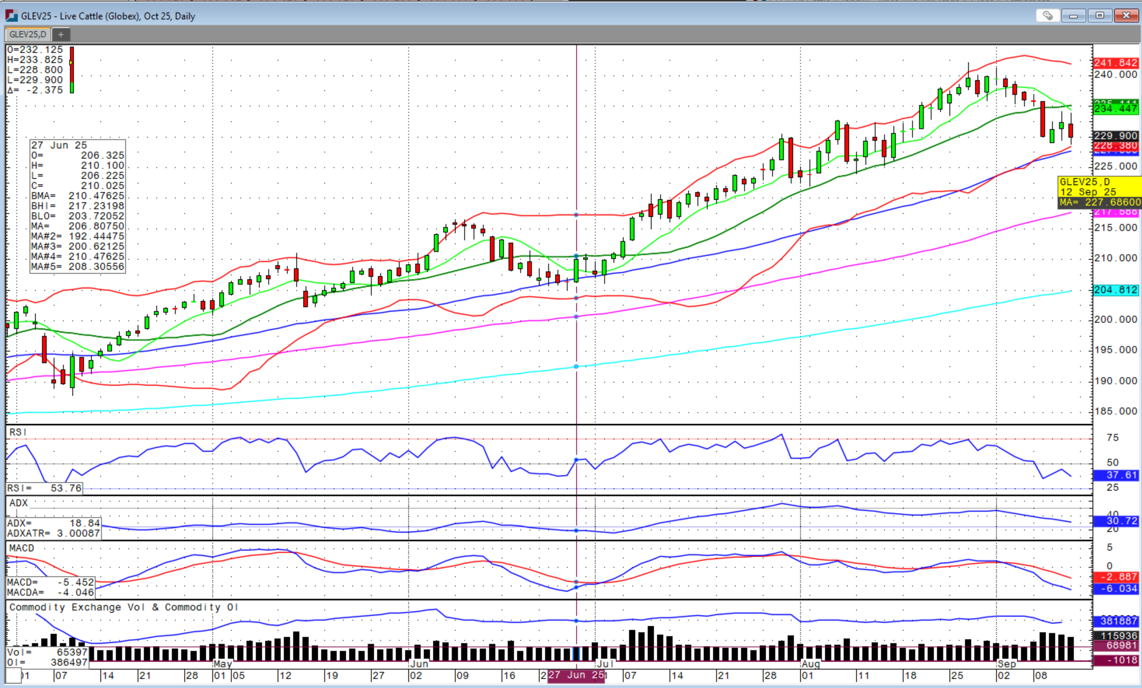Image resolution: width=1142 pixels, height=688 pixels.
Task: Click the 115936 volume label
Action: 1116,636
